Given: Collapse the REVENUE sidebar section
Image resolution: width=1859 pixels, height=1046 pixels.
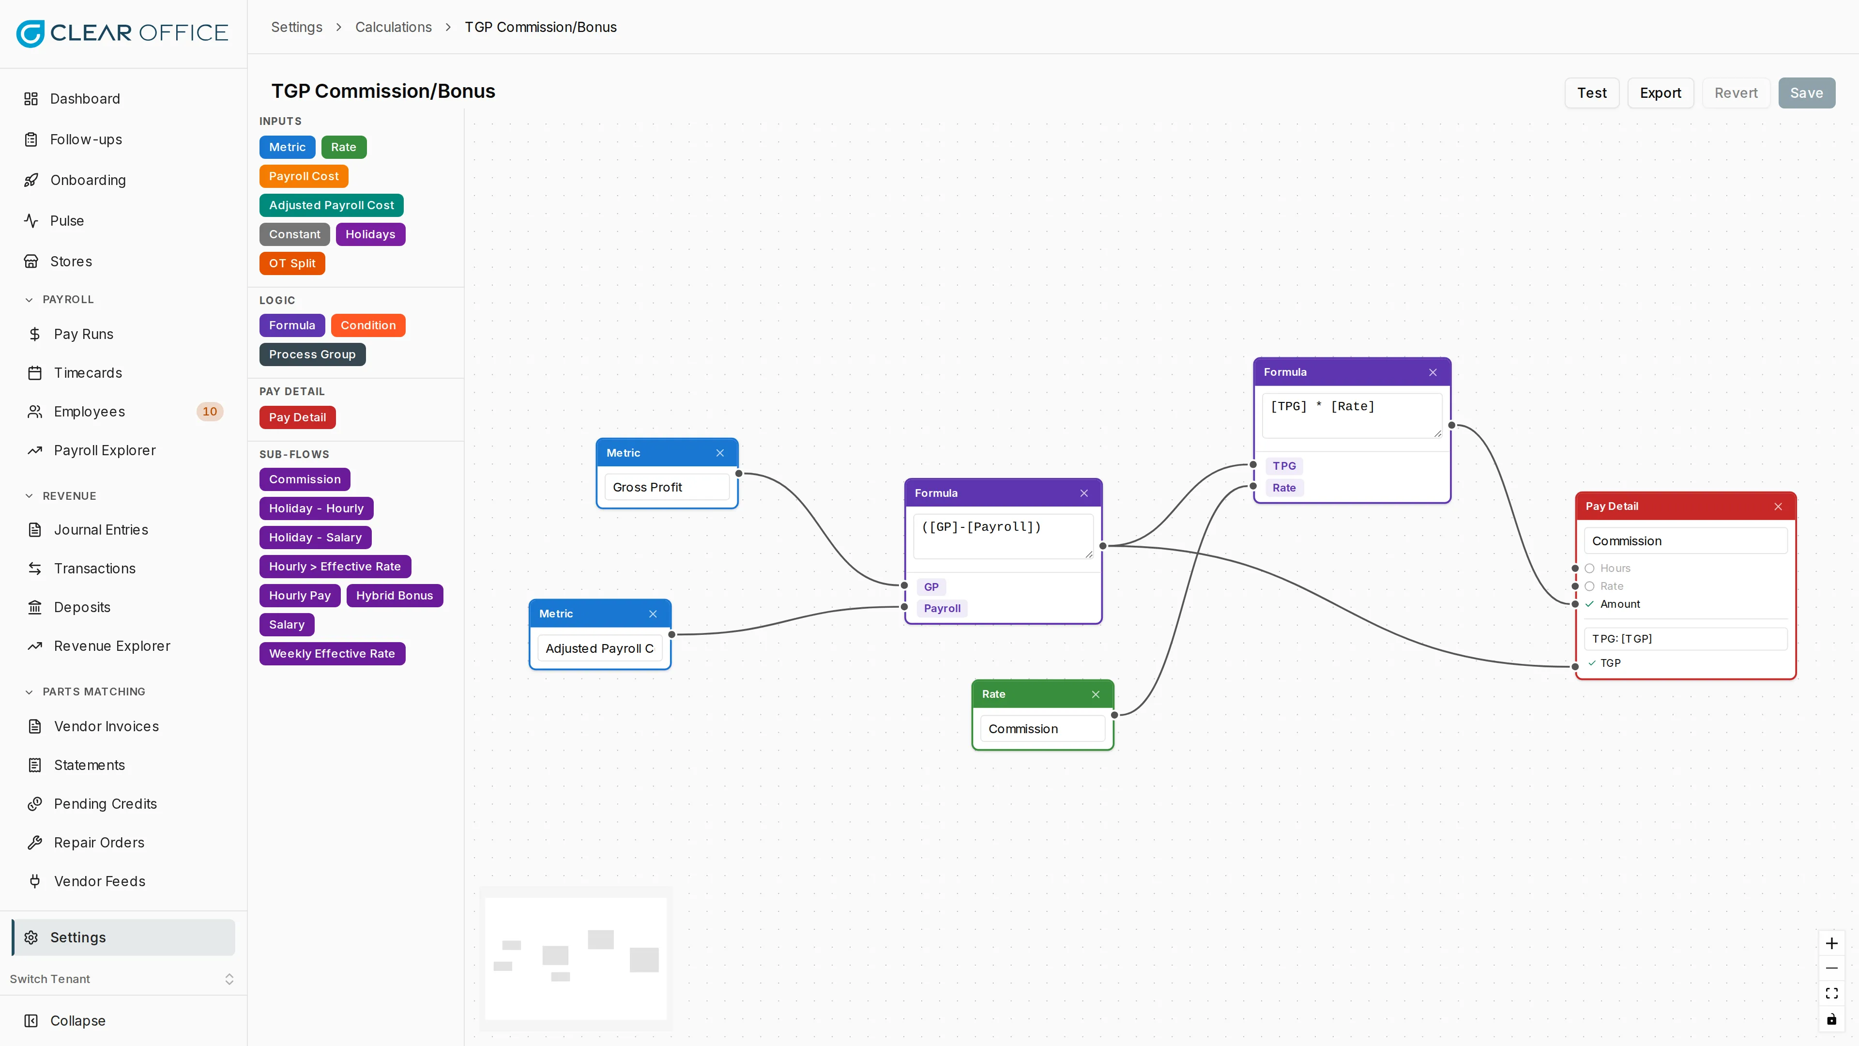Looking at the screenshot, I should click(x=61, y=496).
